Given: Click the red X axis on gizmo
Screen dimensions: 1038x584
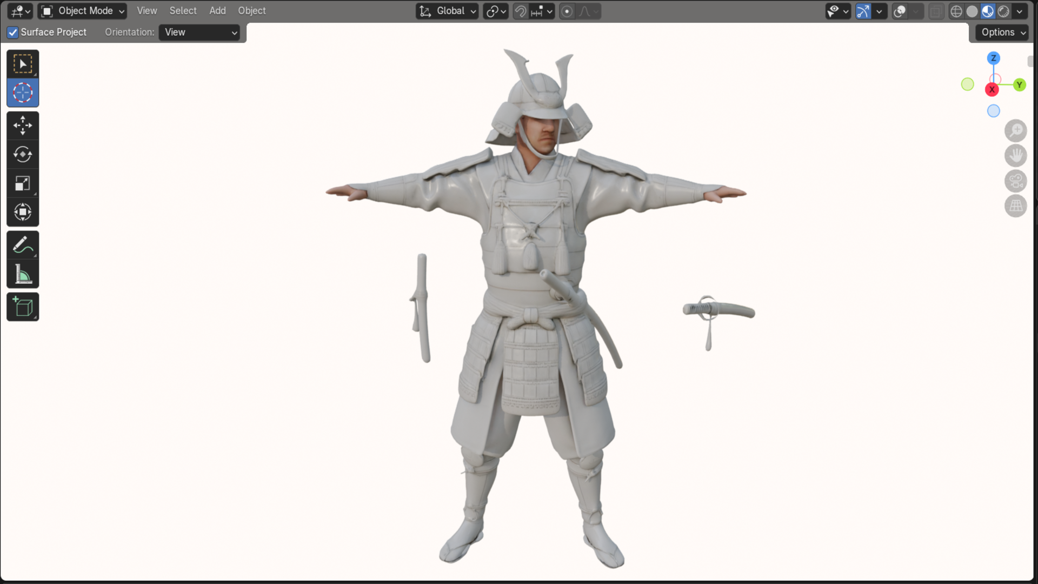Looking at the screenshot, I should (992, 90).
